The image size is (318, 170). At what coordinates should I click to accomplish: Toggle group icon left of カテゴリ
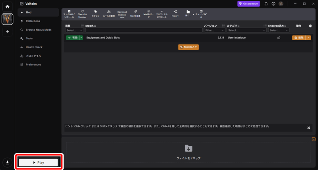223,26
